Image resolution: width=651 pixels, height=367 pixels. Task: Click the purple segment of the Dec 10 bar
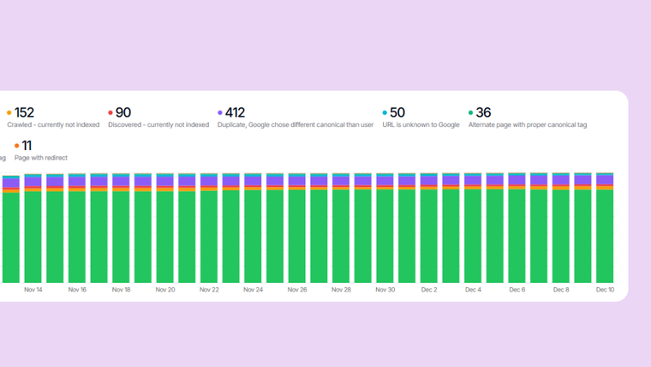pyautogui.click(x=605, y=180)
